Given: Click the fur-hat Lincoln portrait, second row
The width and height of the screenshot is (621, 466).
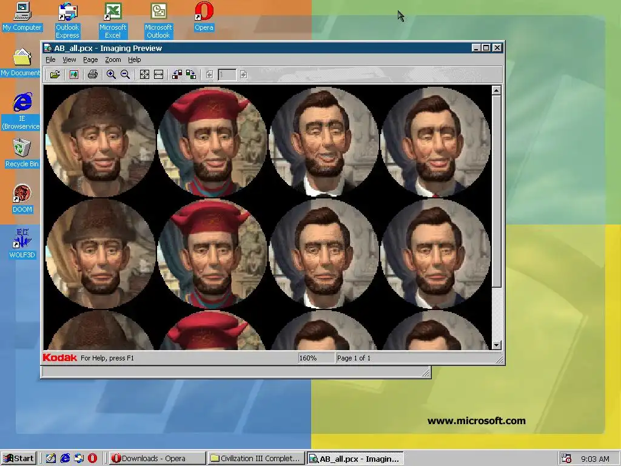Looking at the screenshot, I should tap(101, 254).
